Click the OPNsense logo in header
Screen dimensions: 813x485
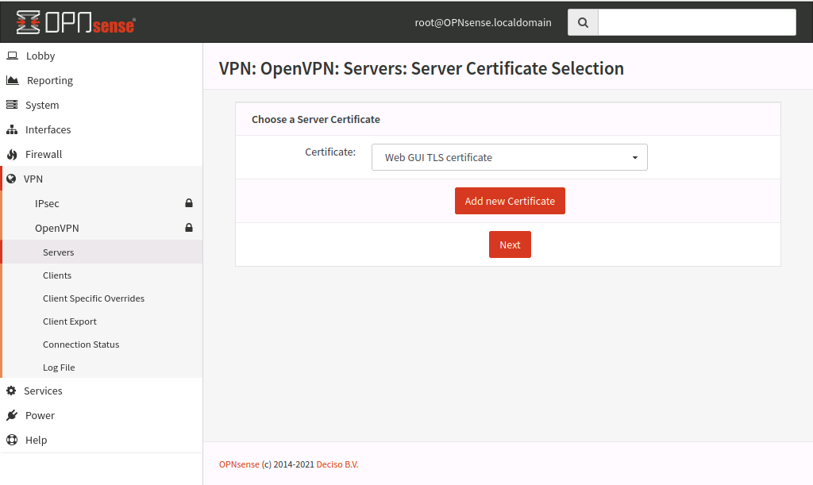point(76,22)
